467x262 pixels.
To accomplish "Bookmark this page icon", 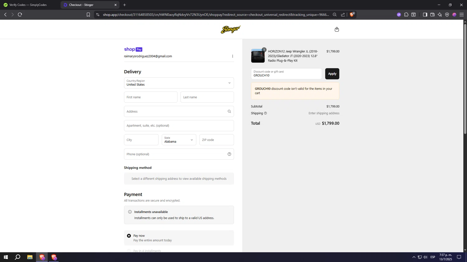I will pos(88,15).
